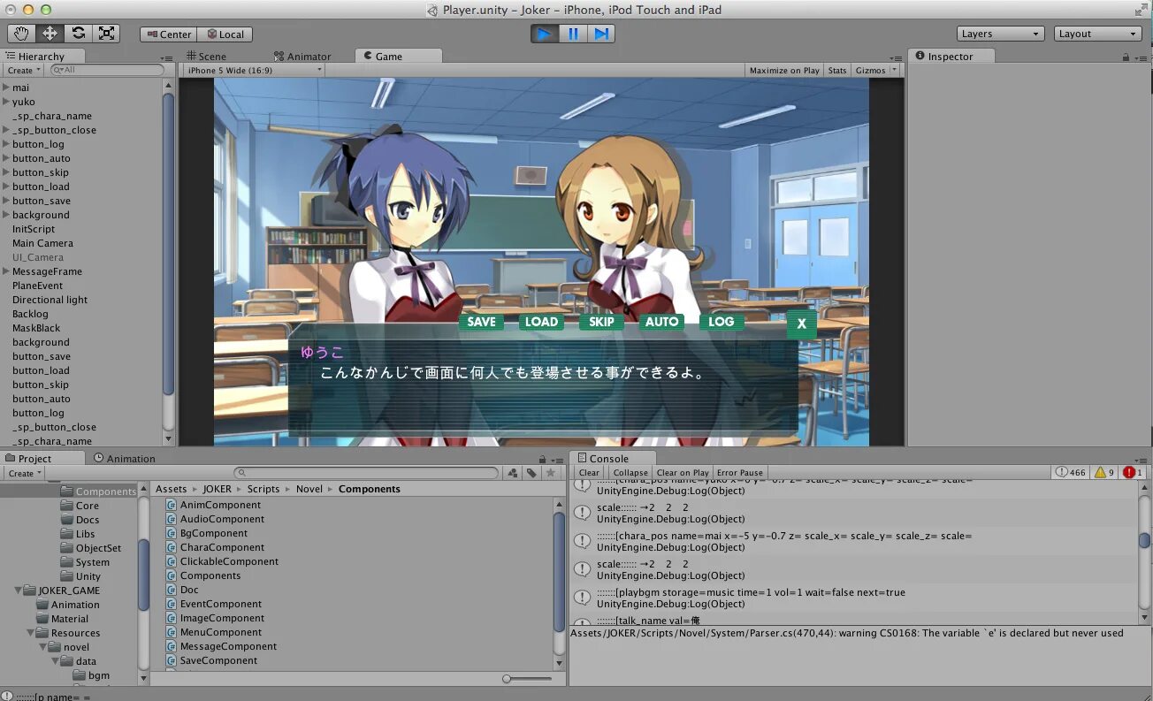This screenshot has height=701, width=1153.
Task: Open the Layers dropdown
Action: 1001,34
